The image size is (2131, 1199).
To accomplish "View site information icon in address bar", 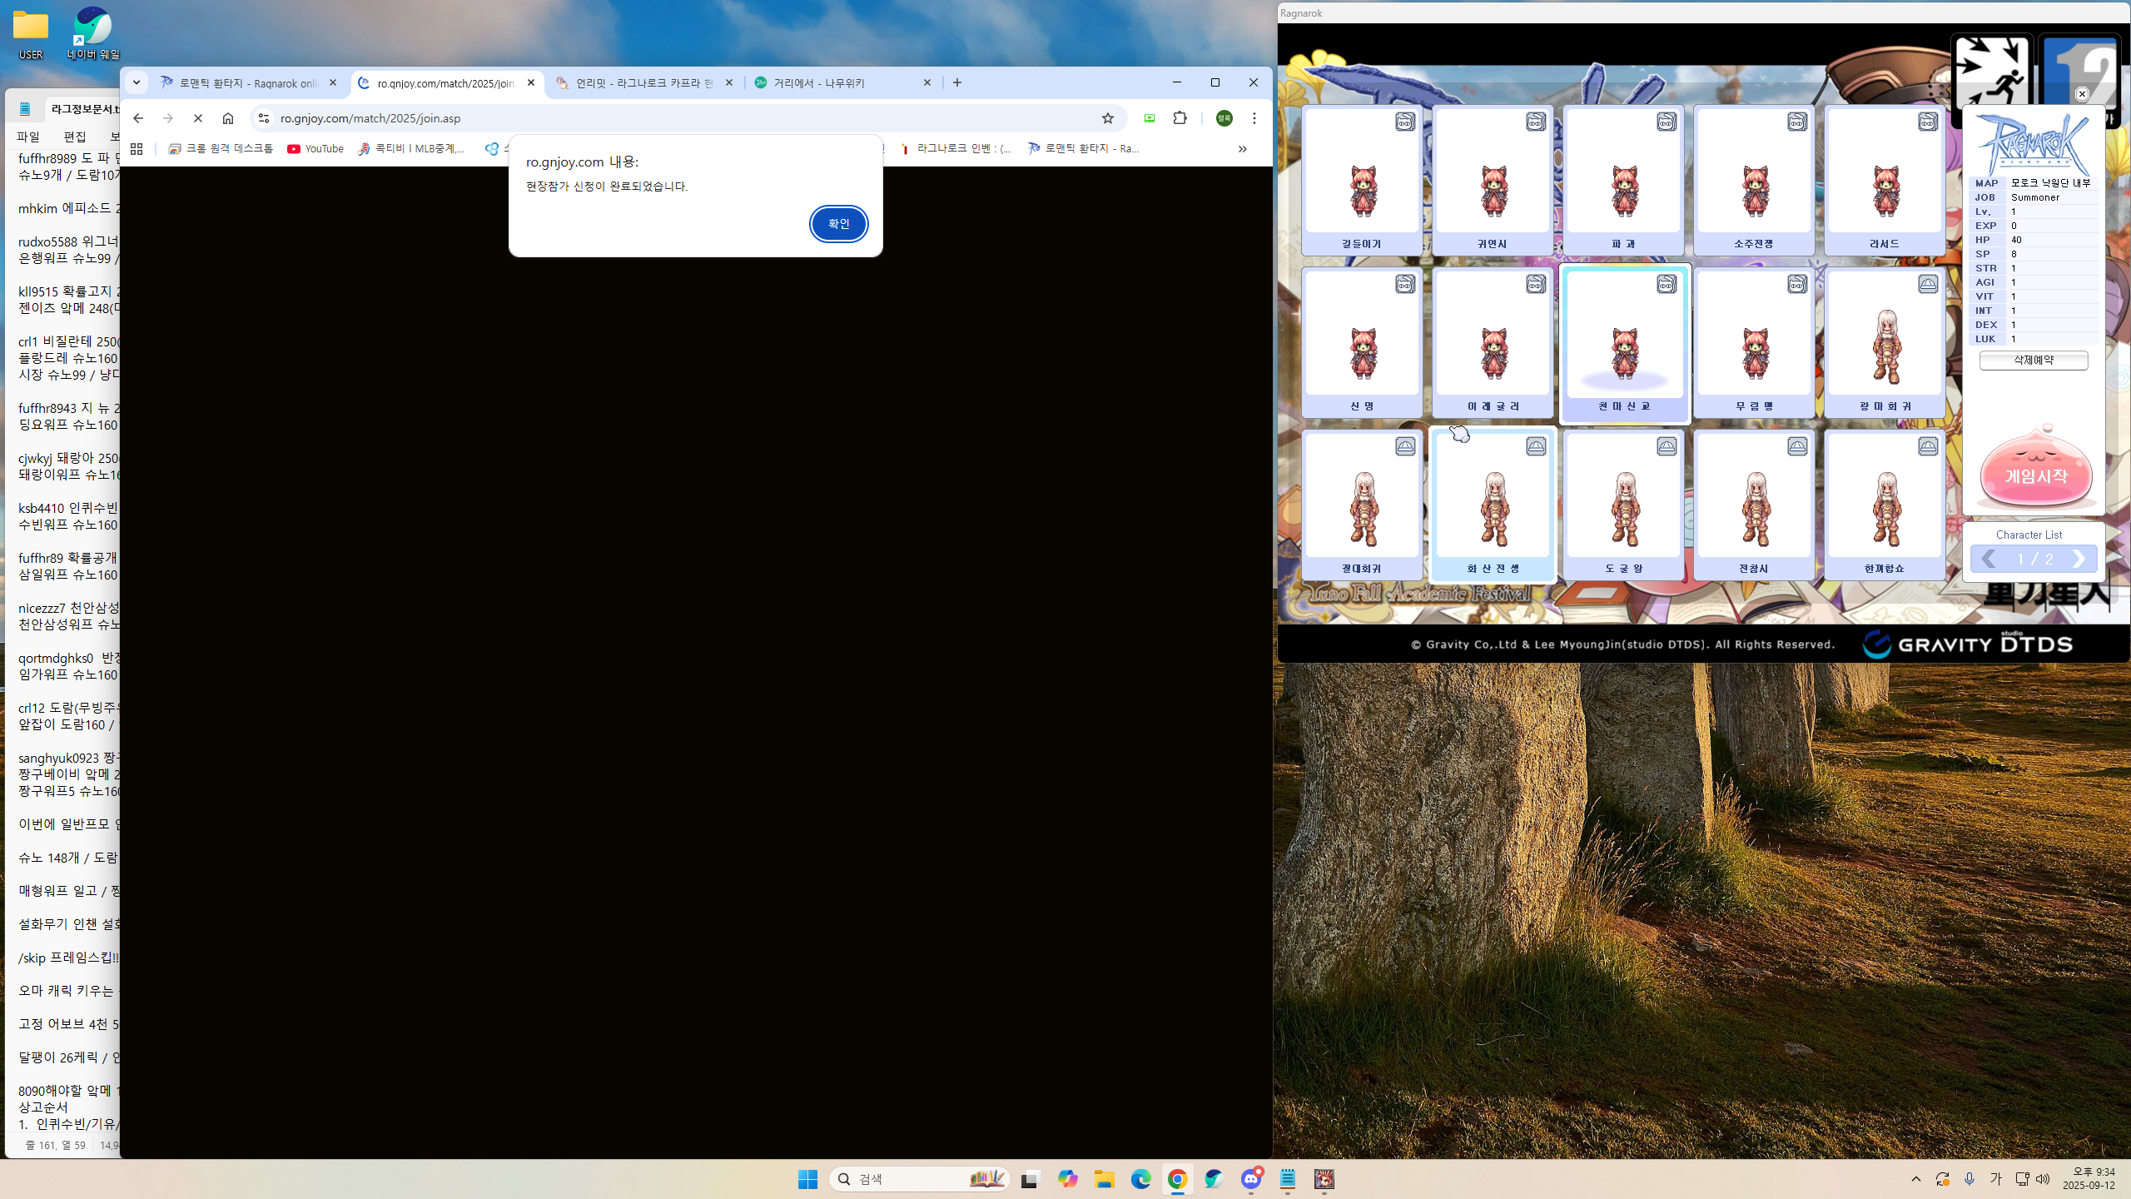I will tap(264, 118).
